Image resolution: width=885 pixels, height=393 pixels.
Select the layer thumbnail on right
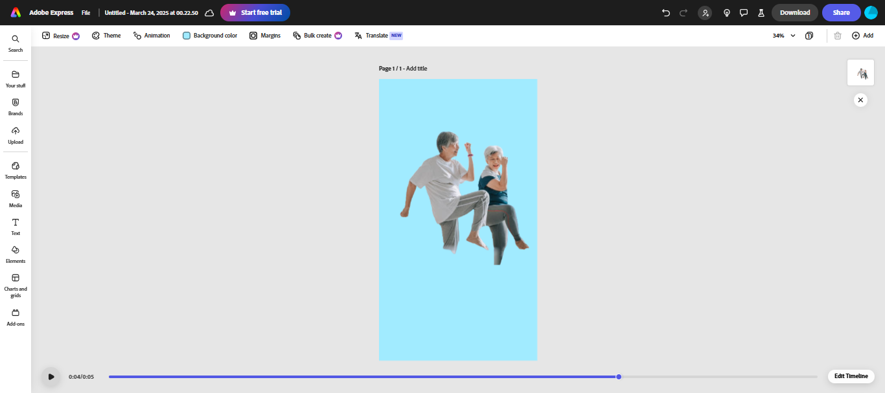coord(860,73)
